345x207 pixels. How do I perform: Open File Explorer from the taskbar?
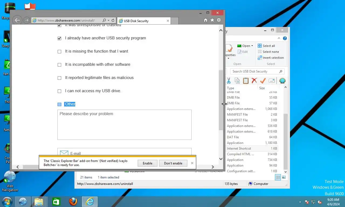(x=39, y=202)
